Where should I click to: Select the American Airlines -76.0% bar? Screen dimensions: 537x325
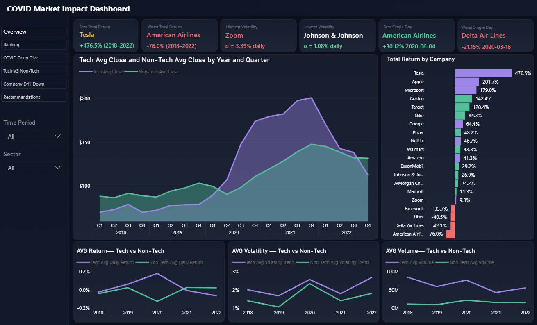click(x=451, y=234)
